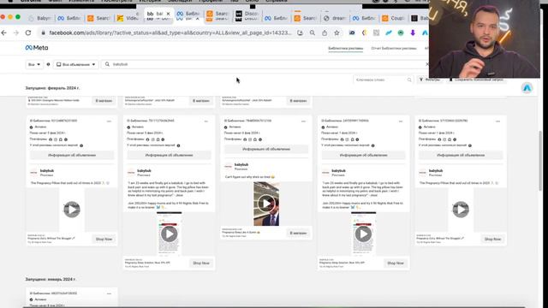Expand the Все country dropdown

pyautogui.click(x=34, y=64)
